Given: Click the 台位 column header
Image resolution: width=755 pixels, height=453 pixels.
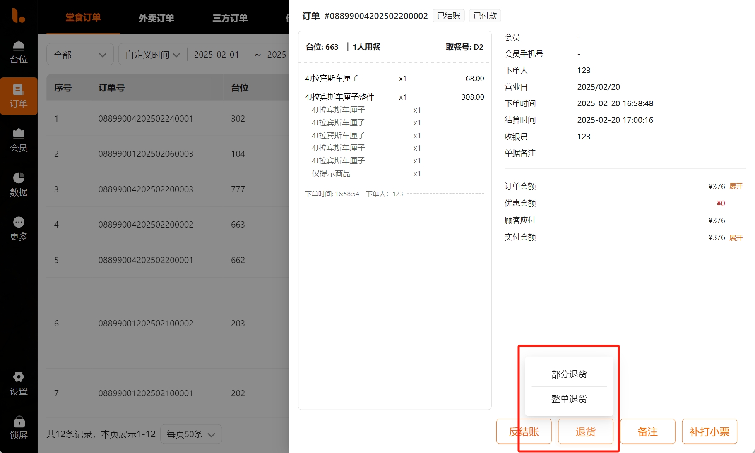Looking at the screenshot, I should tap(240, 88).
